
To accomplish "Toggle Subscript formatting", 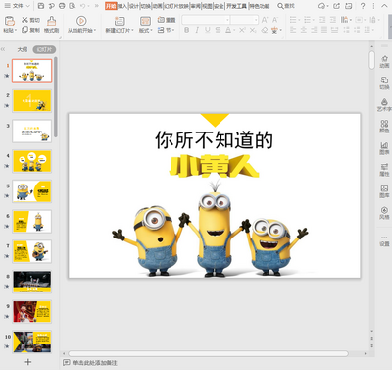I will point(253,30).
